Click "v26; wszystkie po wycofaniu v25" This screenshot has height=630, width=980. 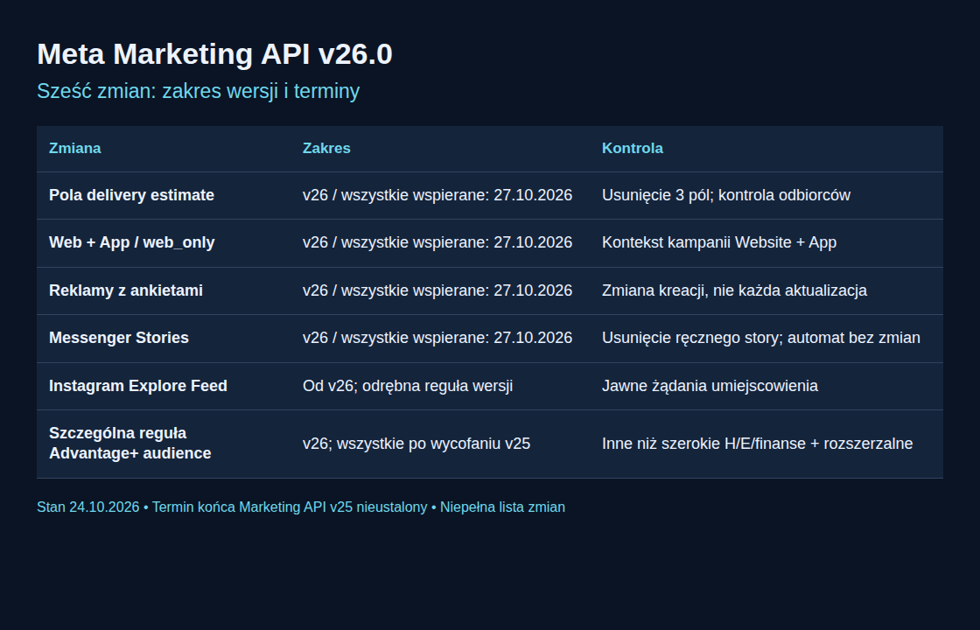tap(416, 444)
